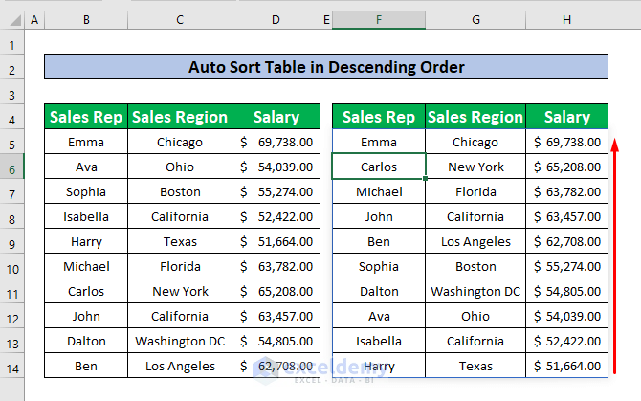
Task: Select the 'Sales Rep' header in column B
Action: coord(86,117)
